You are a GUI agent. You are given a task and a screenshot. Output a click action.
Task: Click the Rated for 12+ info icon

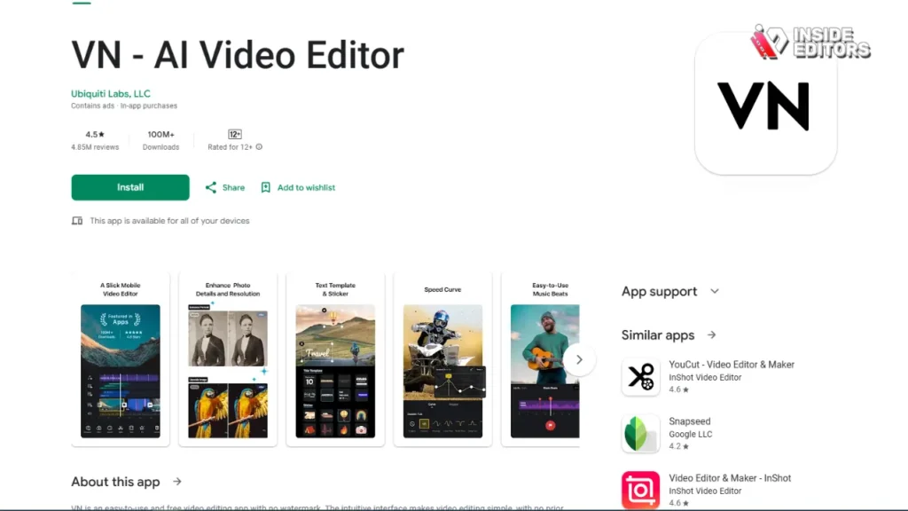point(259,146)
